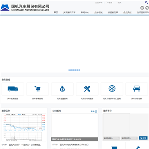Open the 企业责任 corporate responsibility menu
This screenshot has width=149, height=149.
[x=127, y=12]
